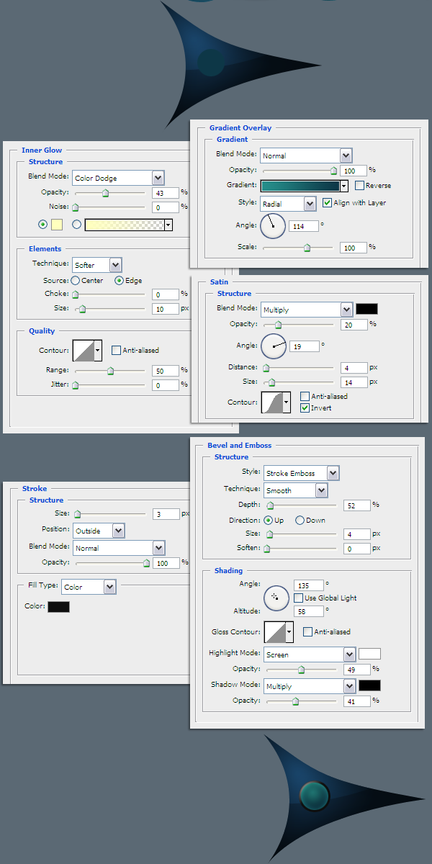
Task: Open Bevel Technique Smooth dropdown
Action: [295, 490]
